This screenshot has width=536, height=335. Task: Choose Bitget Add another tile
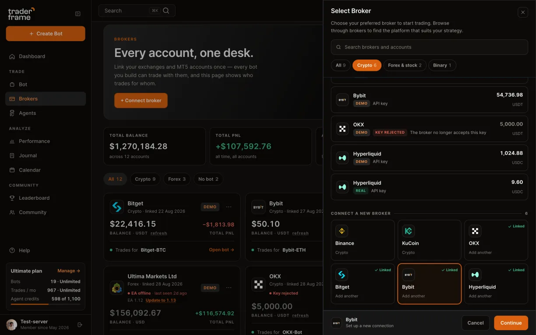(363, 284)
